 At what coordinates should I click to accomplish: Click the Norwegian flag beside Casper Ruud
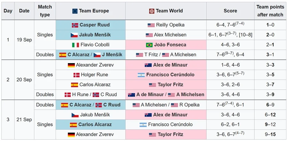coord(75,25)
